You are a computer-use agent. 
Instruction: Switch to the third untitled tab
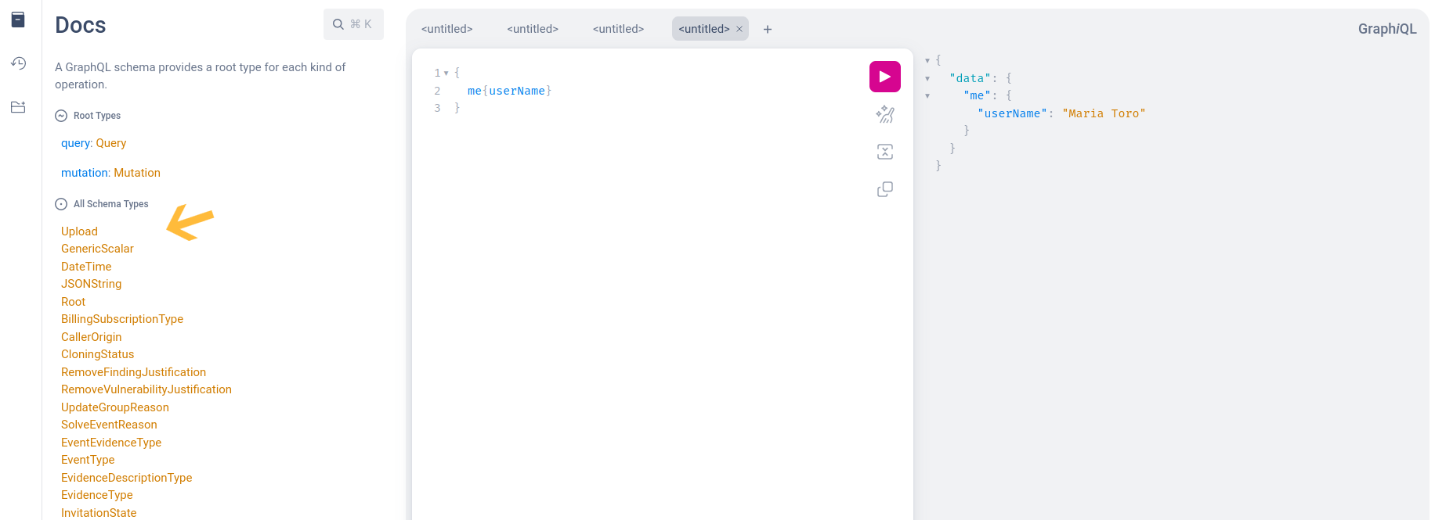pyautogui.click(x=619, y=29)
